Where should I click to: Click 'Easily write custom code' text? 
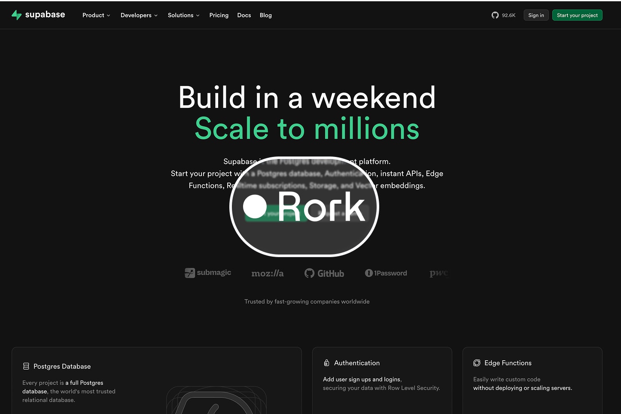[x=507, y=379]
